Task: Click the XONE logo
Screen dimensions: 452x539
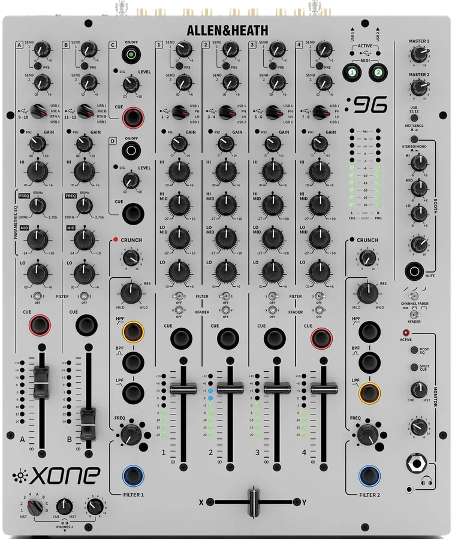Action: pyautogui.click(x=56, y=476)
